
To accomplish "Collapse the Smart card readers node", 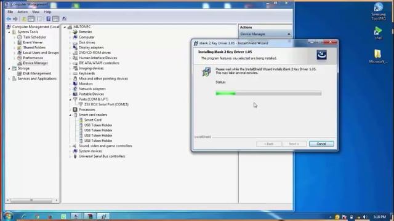I will point(70,115).
